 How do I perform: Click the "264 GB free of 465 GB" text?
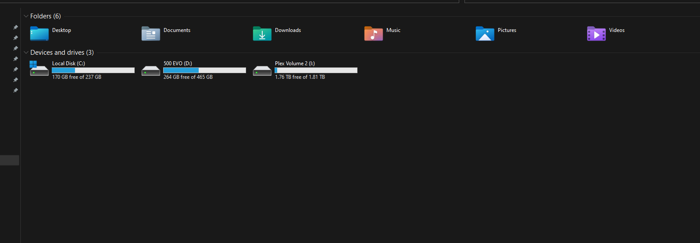point(188,77)
